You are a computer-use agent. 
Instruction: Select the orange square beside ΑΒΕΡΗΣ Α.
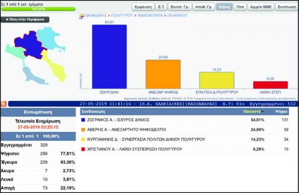(x=83, y=129)
